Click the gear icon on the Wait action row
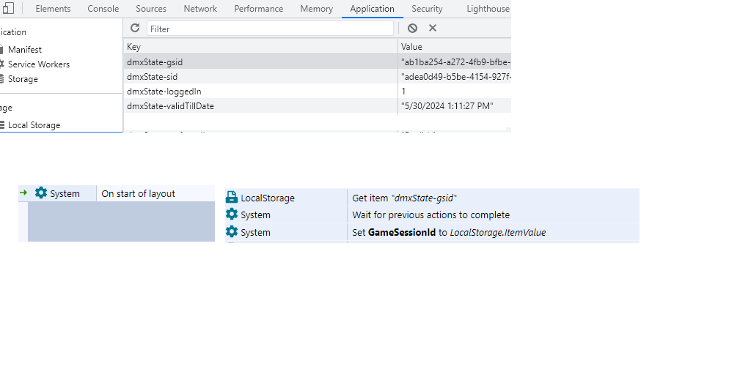The height and width of the screenshot is (369, 751). point(232,215)
